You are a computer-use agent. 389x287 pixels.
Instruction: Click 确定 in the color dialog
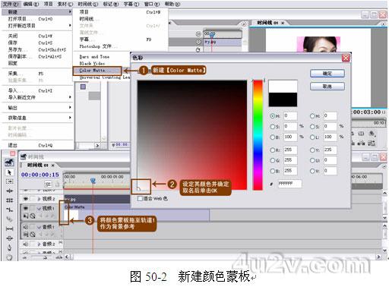(x=327, y=74)
